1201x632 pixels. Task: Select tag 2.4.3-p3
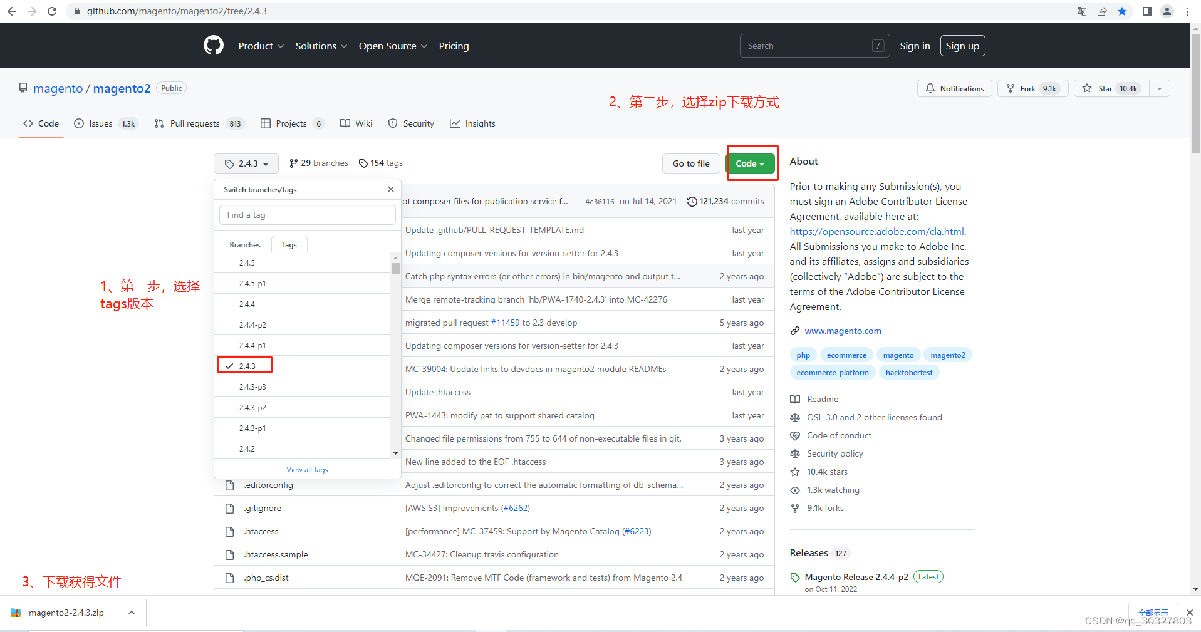click(303, 386)
